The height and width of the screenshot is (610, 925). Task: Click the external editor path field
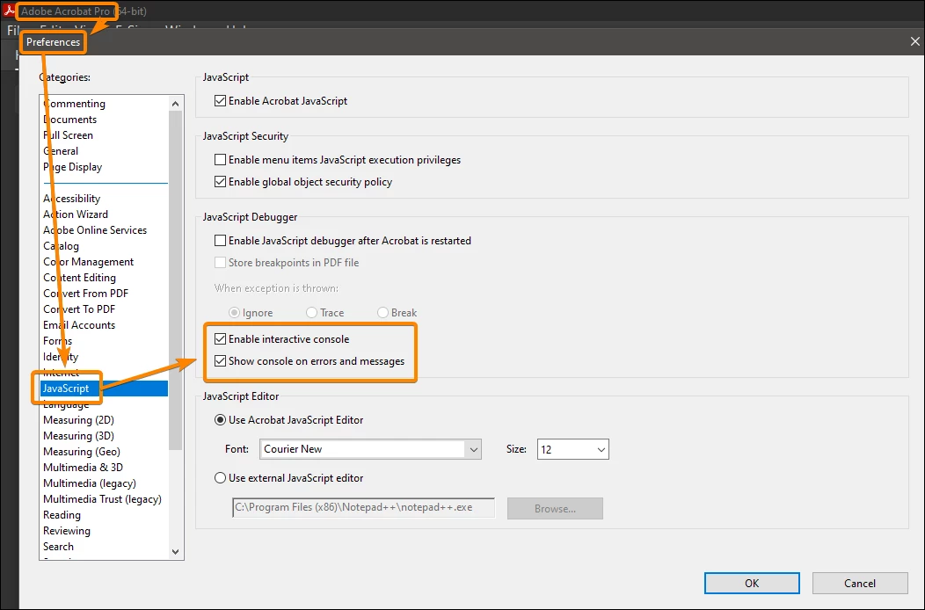click(363, 508)
